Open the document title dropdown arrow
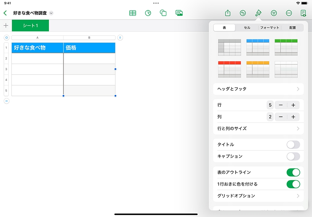 click(x=52, y=13)
